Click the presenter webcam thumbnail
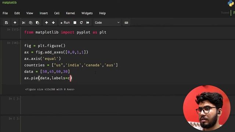235x132 pixels. click(x=207, y=108)
